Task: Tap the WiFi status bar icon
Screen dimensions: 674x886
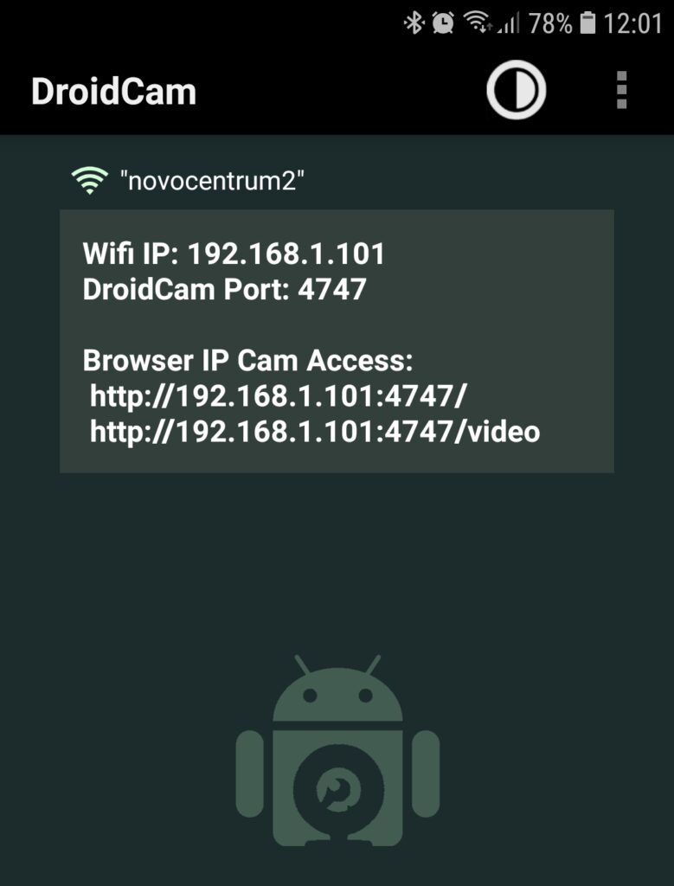Action: pyautogui.click(x=477, y=23)
